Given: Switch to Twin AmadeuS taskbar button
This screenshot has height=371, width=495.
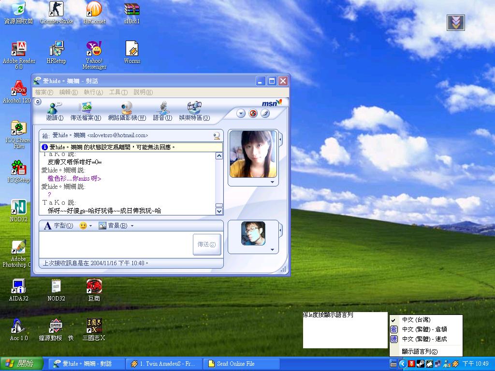Looking at the screenshot, I should tap(164, 364).
